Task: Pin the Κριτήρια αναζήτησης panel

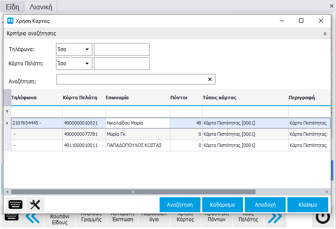Action: [325, 34]
